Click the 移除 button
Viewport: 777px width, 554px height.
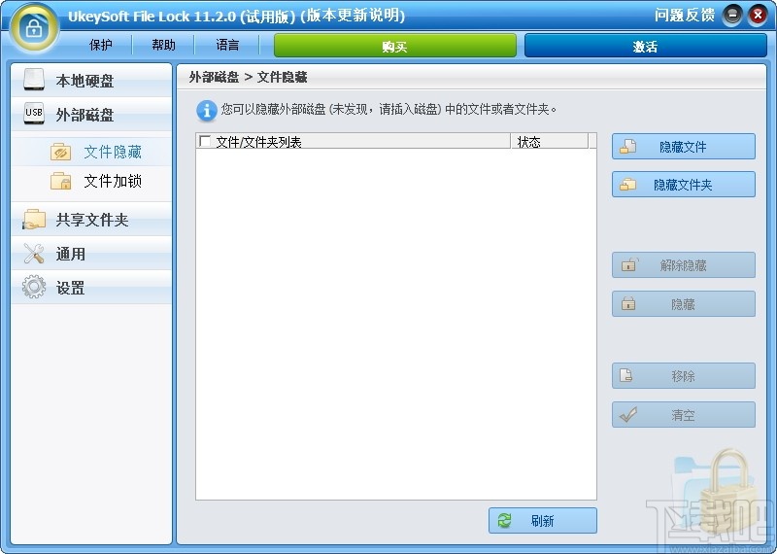tap(684, 375)
